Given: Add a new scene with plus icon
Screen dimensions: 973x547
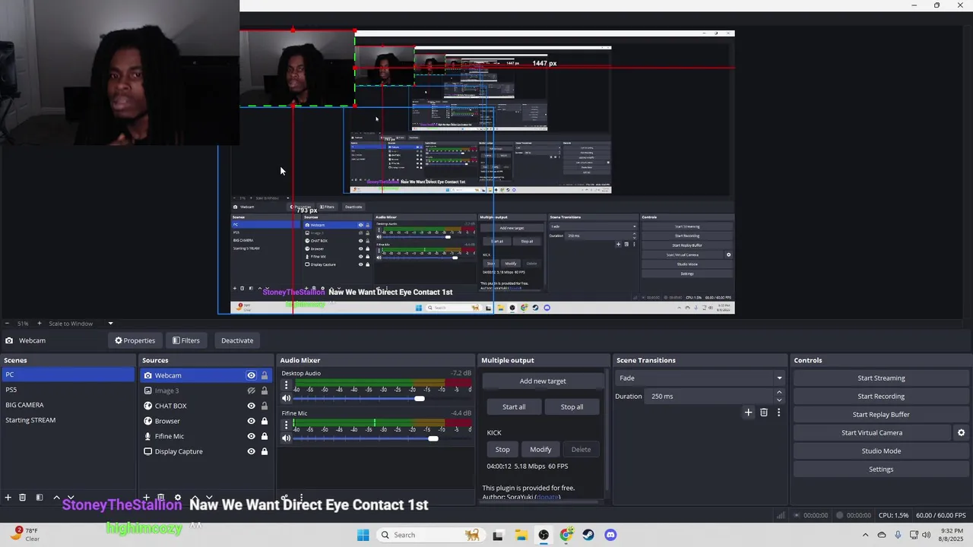Looking at the screenshot, I should click(8, 498).
